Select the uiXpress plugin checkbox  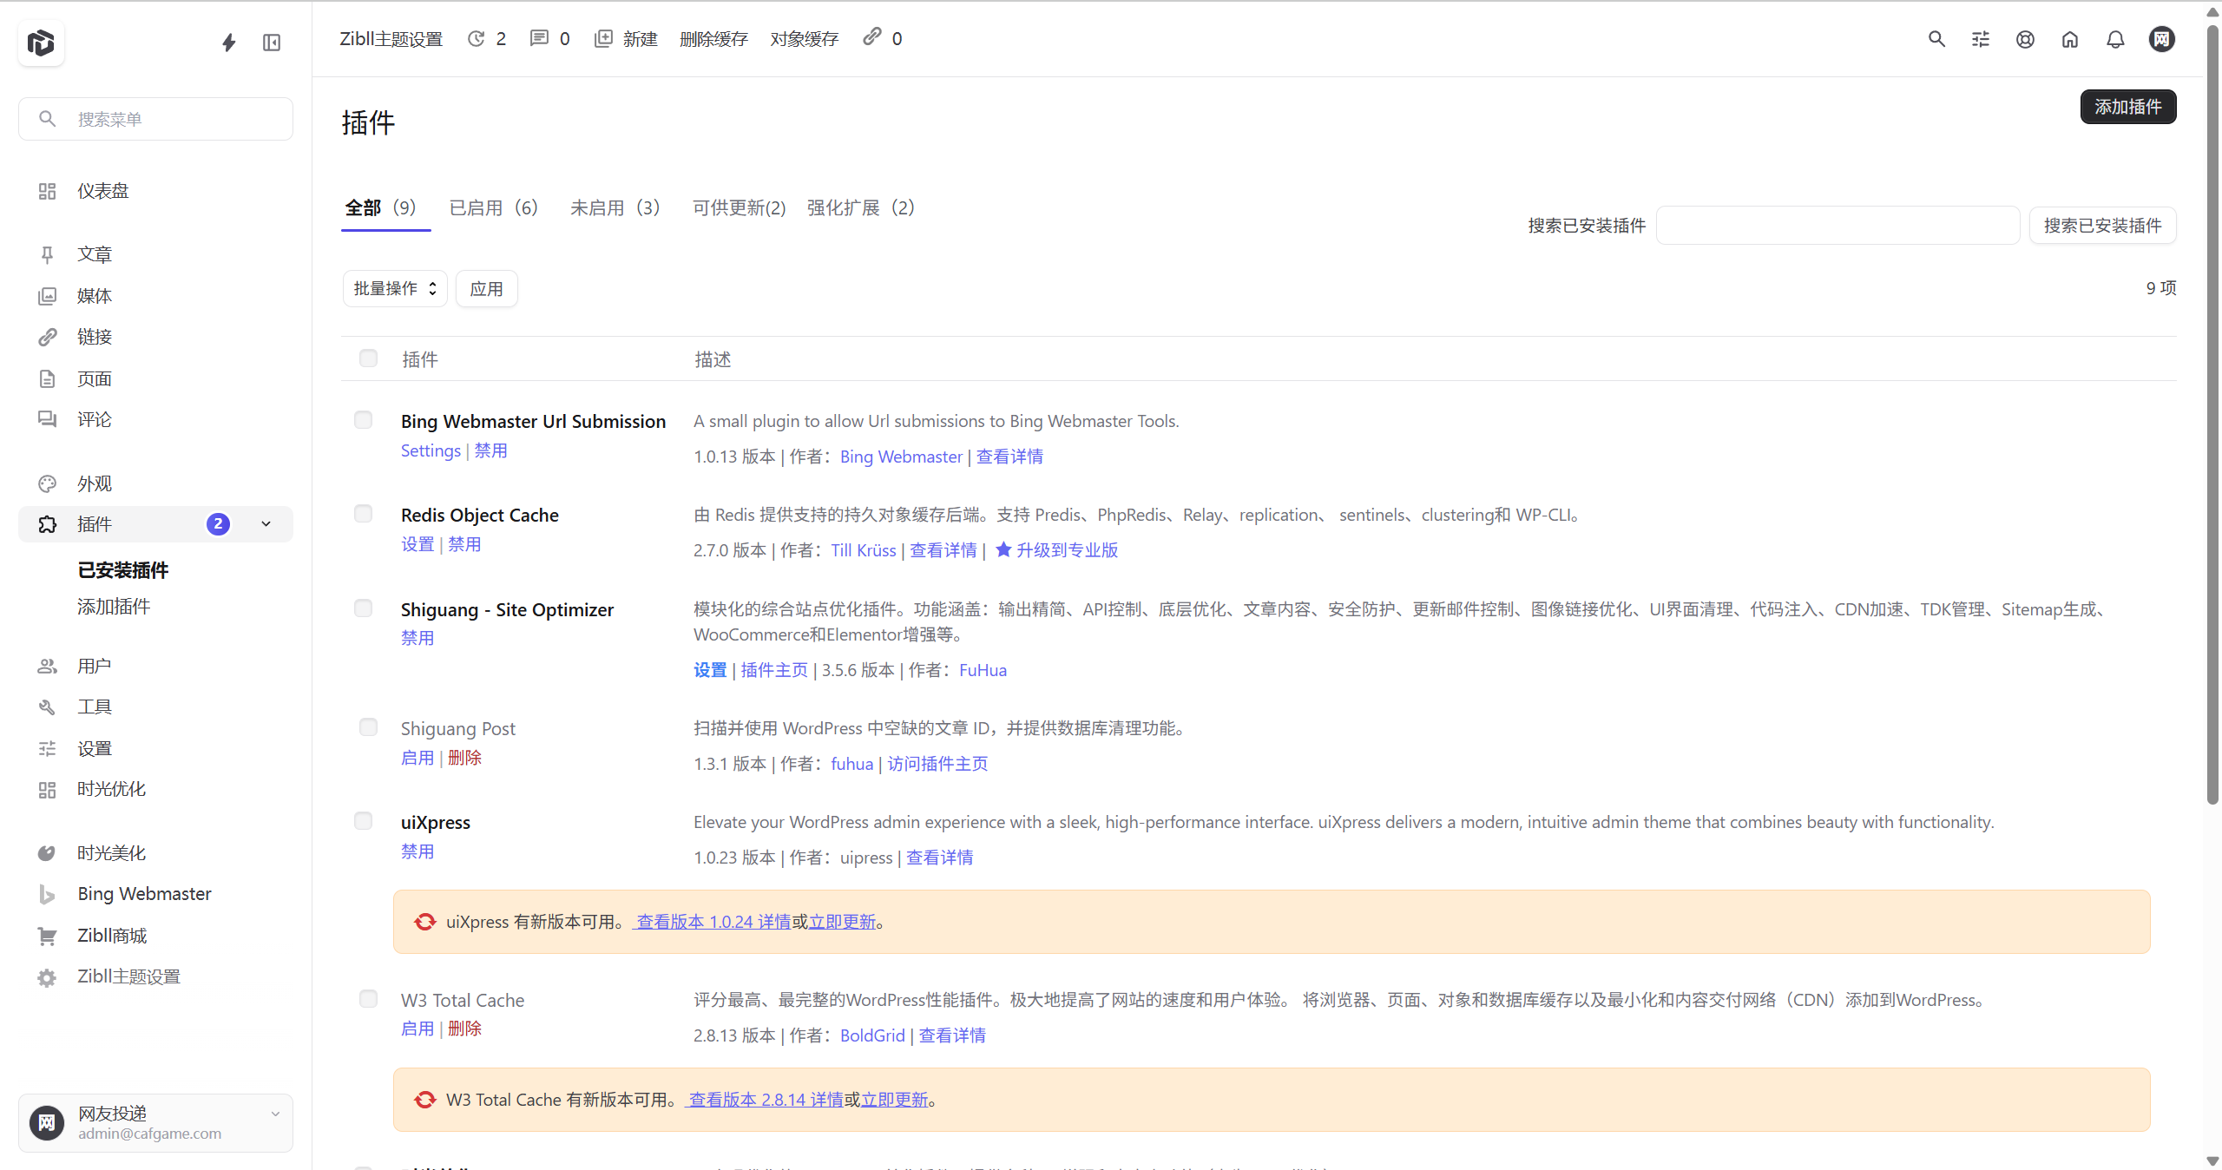click(x=363, y=821)
